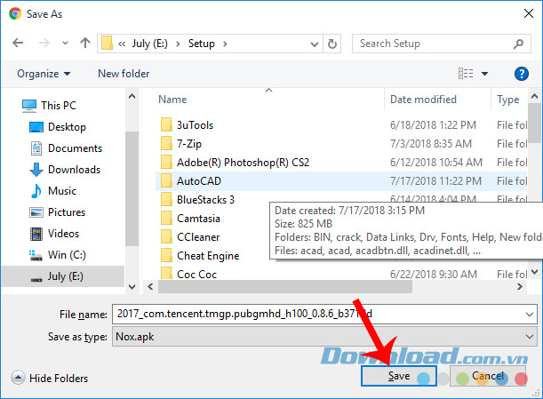Refresh the Setup folder view
543x399 pixels.
point(331,44)
